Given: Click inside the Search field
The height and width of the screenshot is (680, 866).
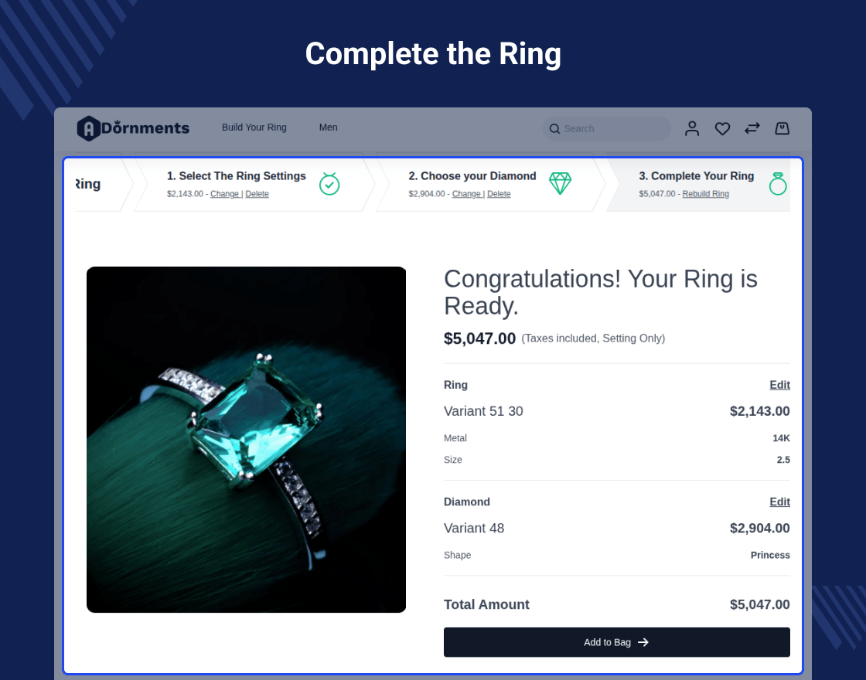Looking at the screenshot, I should tap(611, 128).
